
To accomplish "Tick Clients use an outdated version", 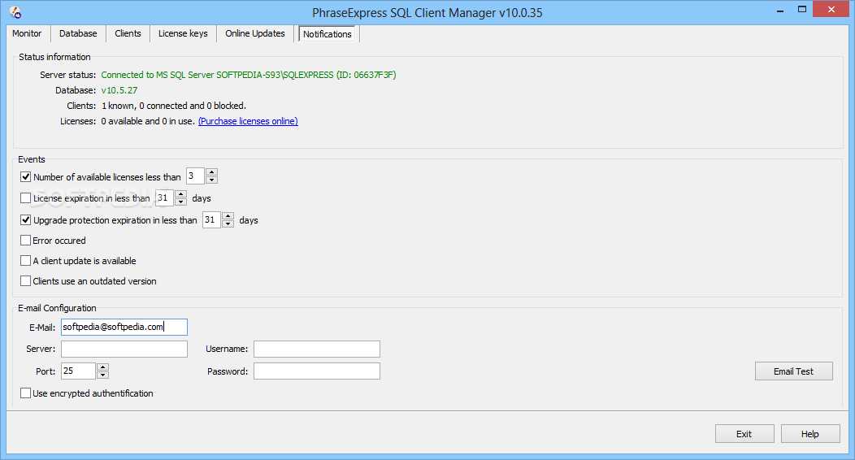I will coord(26,280).
